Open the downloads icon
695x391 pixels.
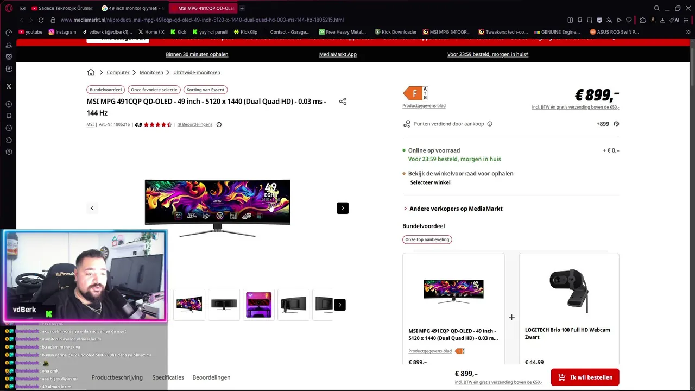663,20
